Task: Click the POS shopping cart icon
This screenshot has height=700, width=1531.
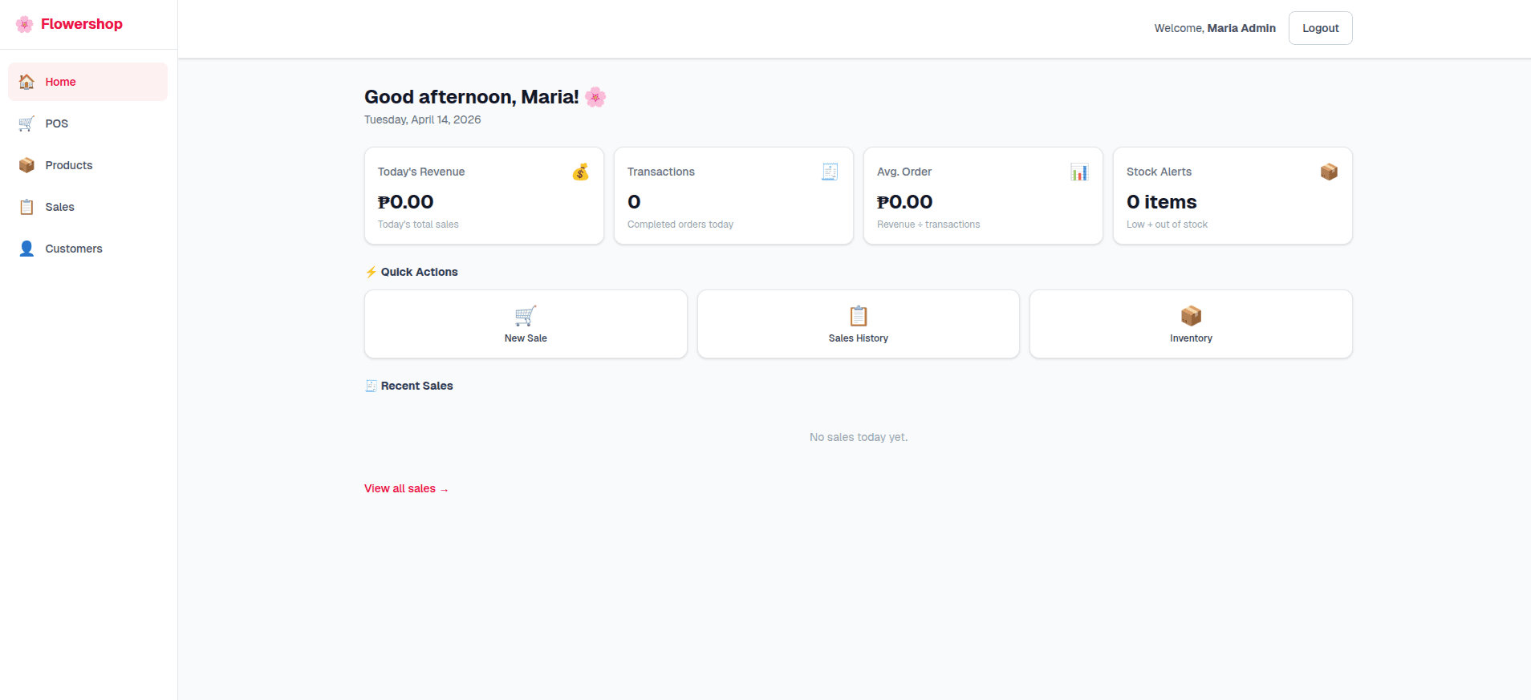Action: [x=26, y=123]
